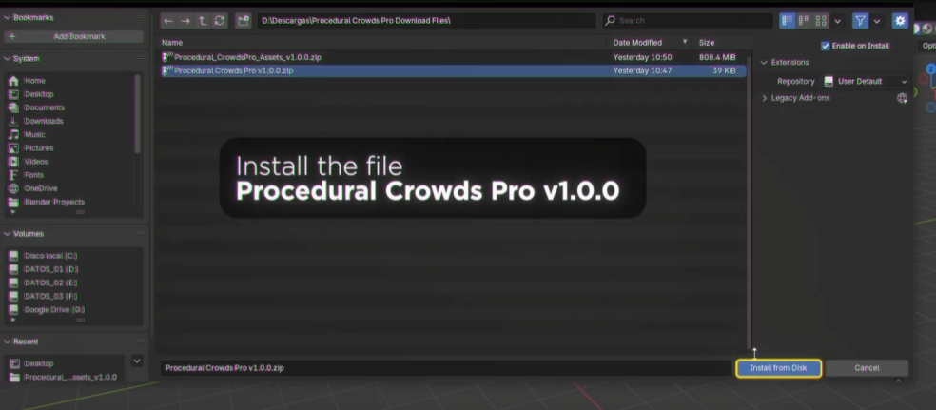Click the create new folder icon
936x410 pixels.
tap(243, 20)
